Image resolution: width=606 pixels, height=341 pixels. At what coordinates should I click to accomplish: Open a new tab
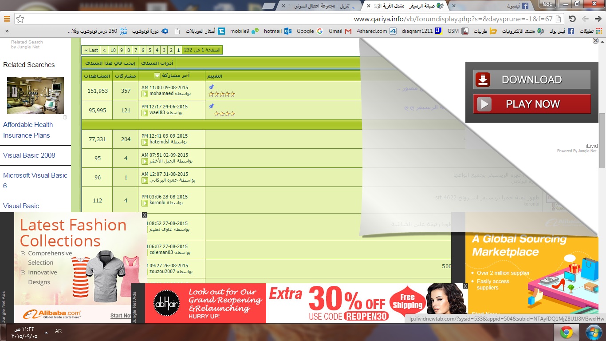[x=269, y=6]
